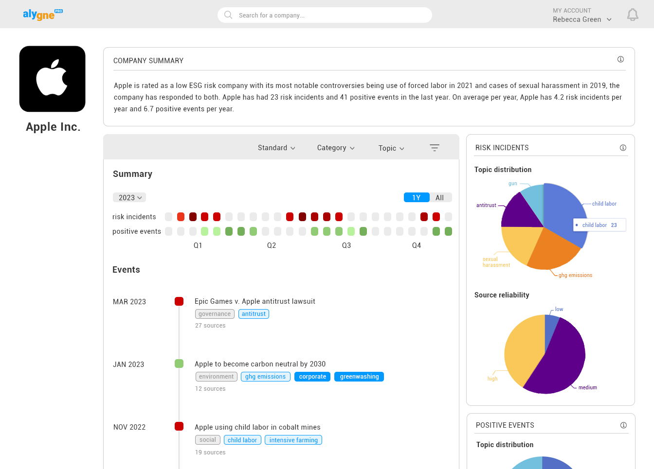
Task: Click the red marker for Epic Games event
Action: 179,301
